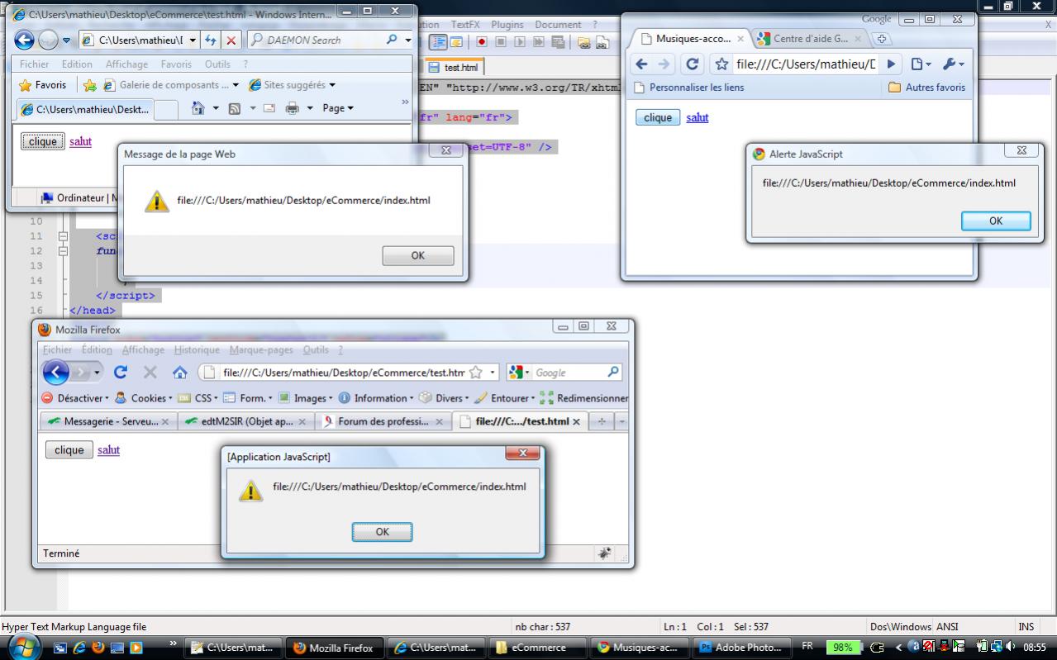Open the Favoris star in Internet Explorer

point(42,85)
